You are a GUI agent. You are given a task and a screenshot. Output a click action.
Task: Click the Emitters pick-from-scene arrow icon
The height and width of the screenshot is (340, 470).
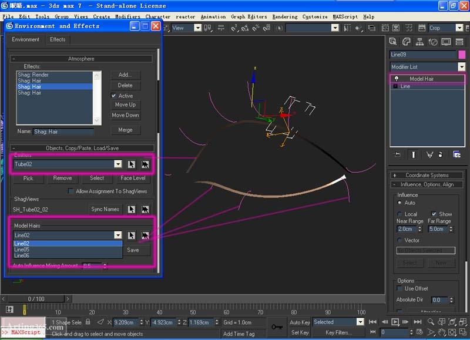(x=131, y=164)
